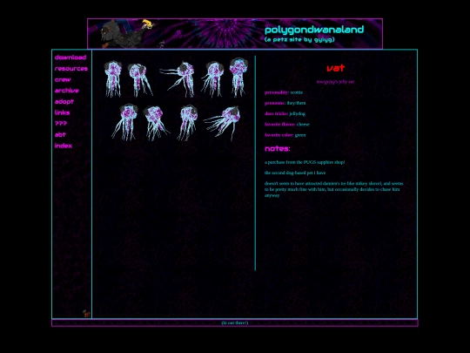Click the red "vat" heading

point(335,68)
